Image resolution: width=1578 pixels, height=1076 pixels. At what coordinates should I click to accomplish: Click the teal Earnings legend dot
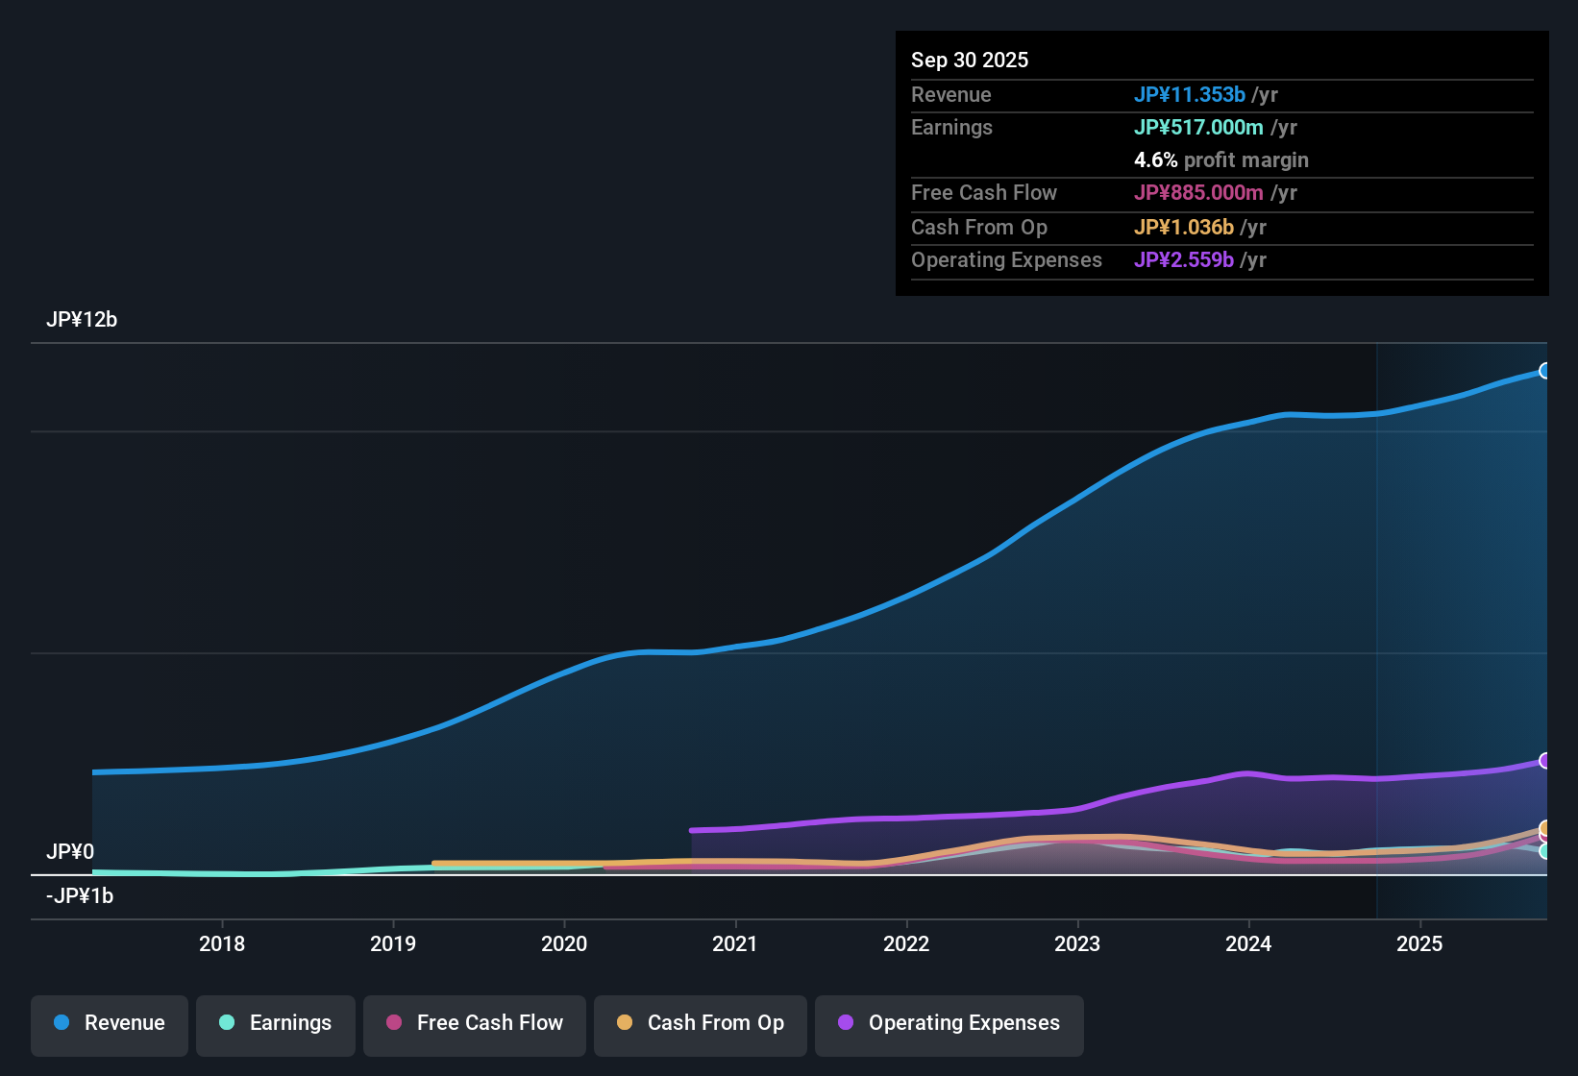point(227,1023)
